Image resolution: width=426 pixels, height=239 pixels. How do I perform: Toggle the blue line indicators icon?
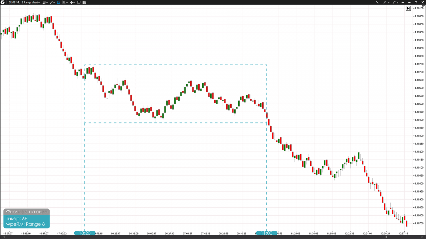click(59, 2)
